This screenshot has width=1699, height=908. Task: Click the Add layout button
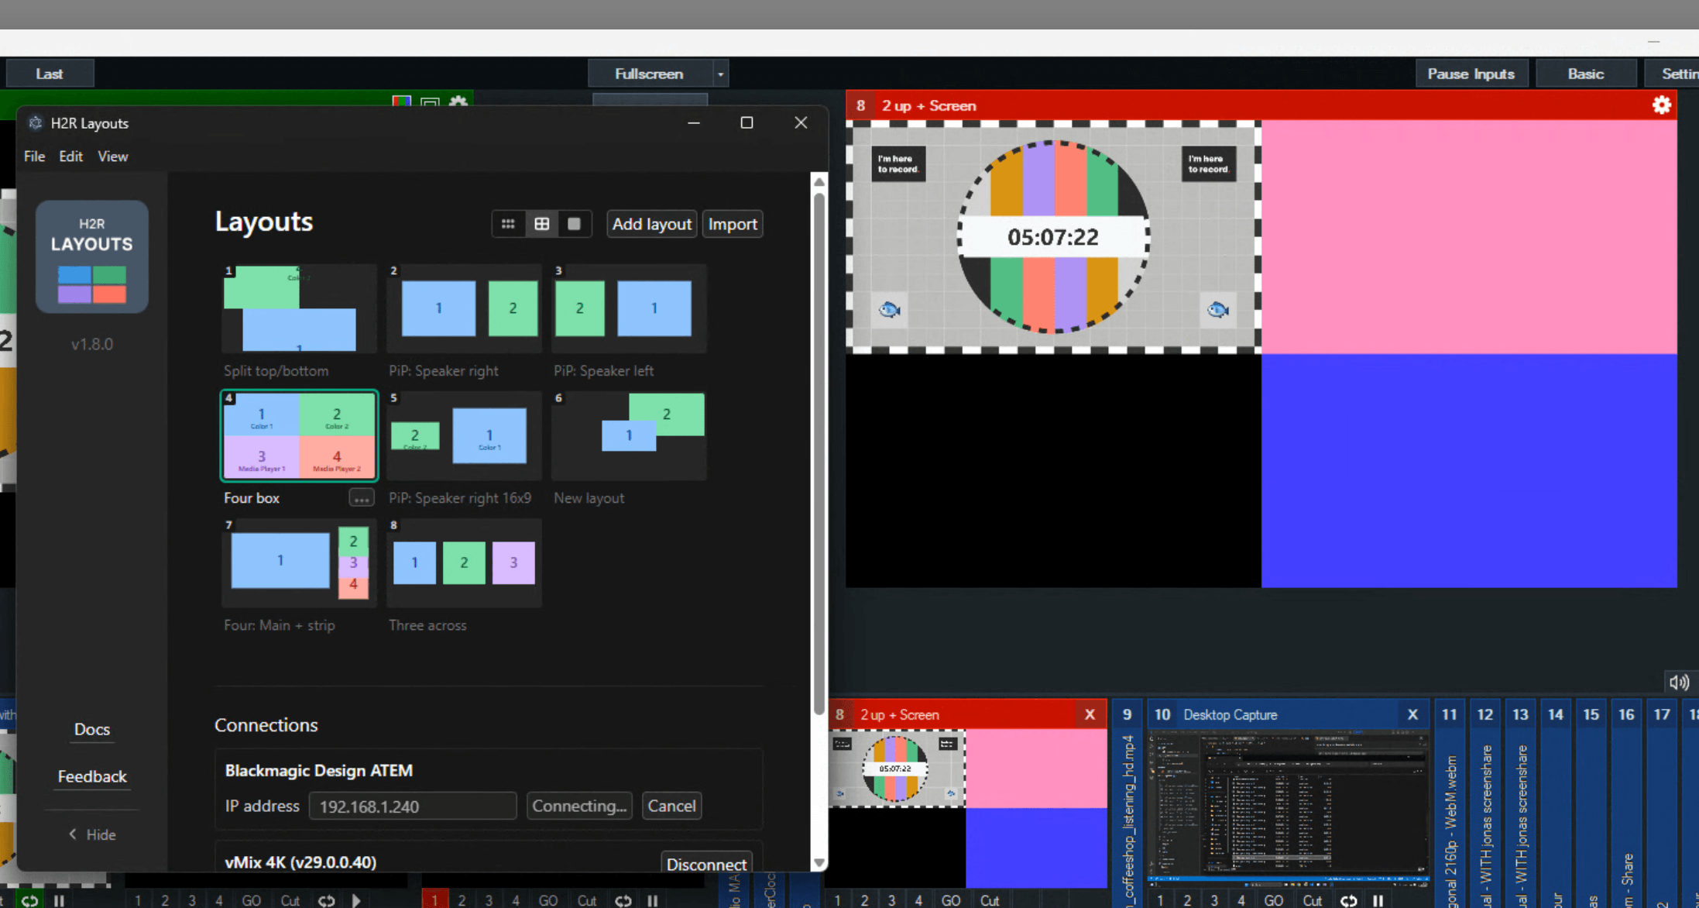point(651,224)
